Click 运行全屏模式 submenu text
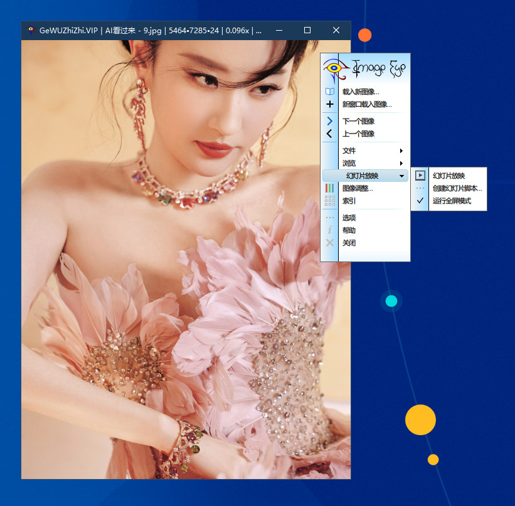515x506 pixels. (x=452, y=201)
